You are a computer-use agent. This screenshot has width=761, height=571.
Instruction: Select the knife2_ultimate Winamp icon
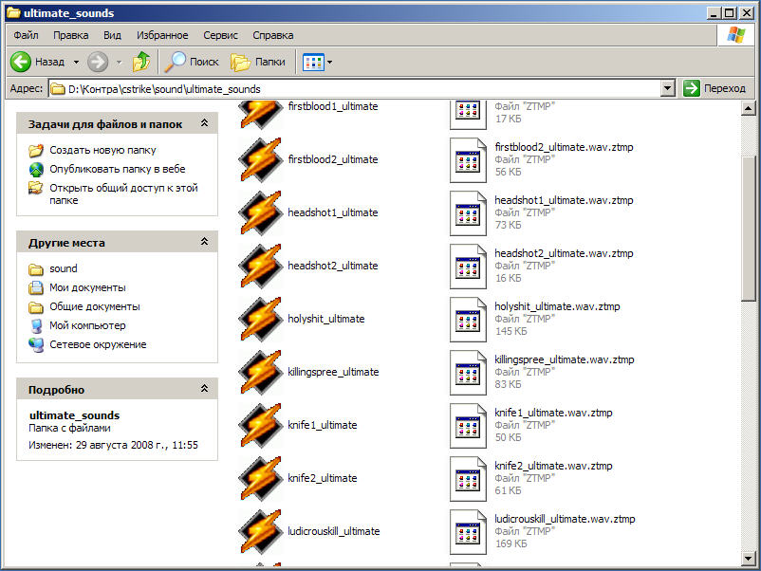point(261,478)
